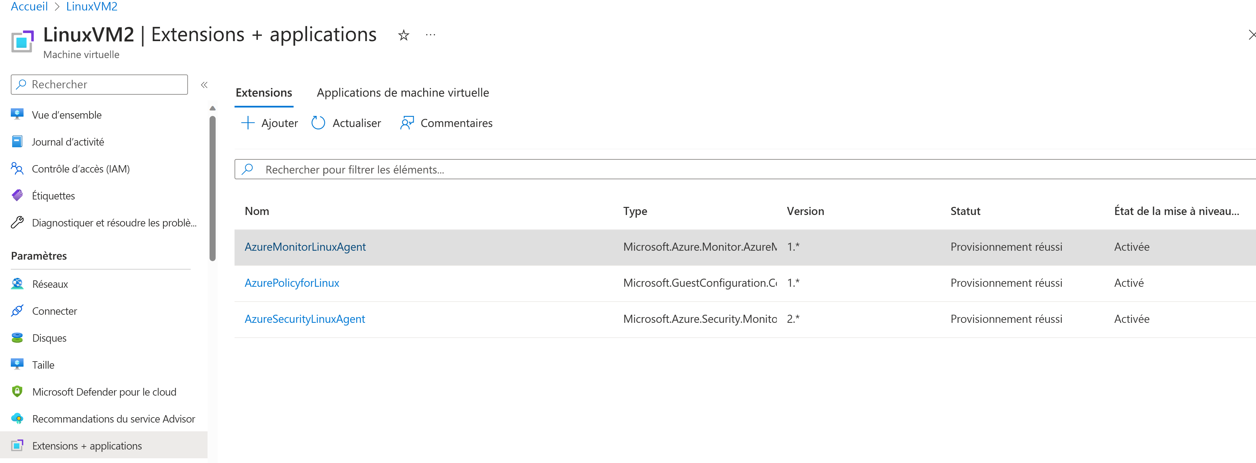Open the AzureSecurityLinuxAgent extension
Screen dimensions: 1256x463
click(x=305, y=319)
